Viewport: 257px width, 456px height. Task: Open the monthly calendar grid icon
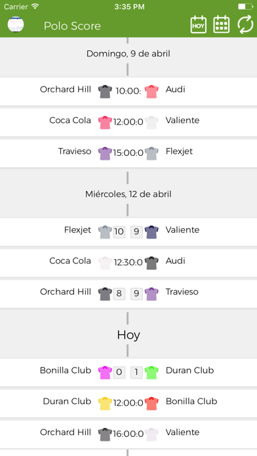(222, 25)
